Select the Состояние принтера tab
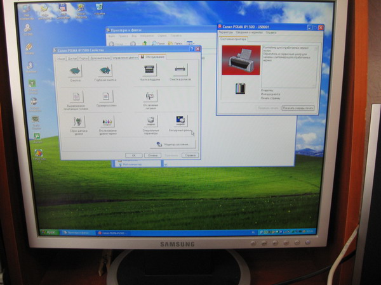Screen dimensions: 381x285 click(233, 39)
